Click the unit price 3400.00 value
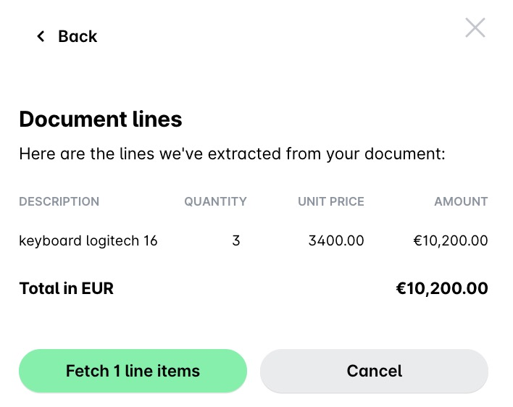This screenshot has width=513, height=407. (x=336, y=240)
